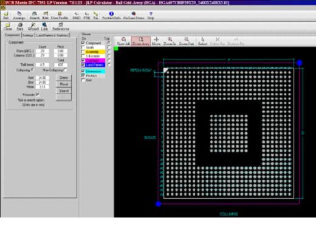The width and height of the screenshot is (316, 226).
Task: Select the SMD calculator icon
Action: coord(77,15)
